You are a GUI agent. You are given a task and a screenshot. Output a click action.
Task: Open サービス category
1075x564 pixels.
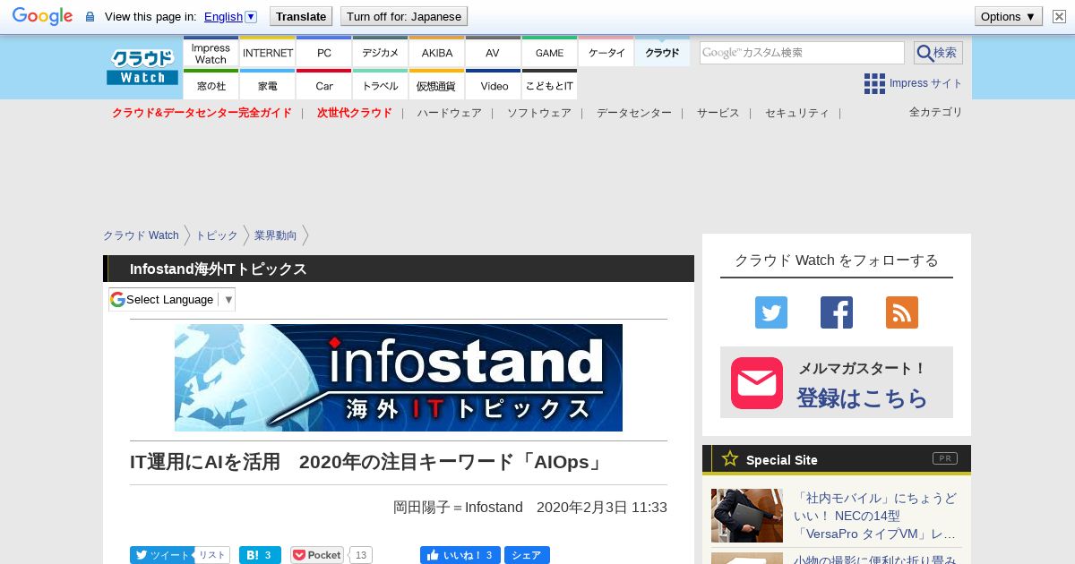click(x=718, y=113)
